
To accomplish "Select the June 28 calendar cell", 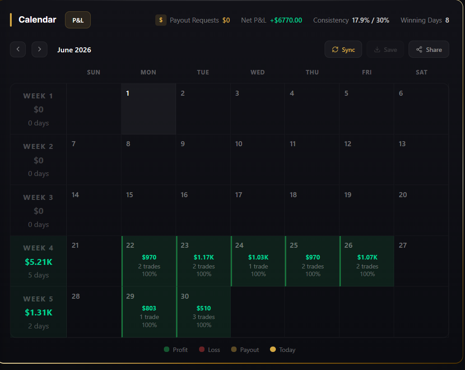I will pyautogui.click(x=94, y=312).
